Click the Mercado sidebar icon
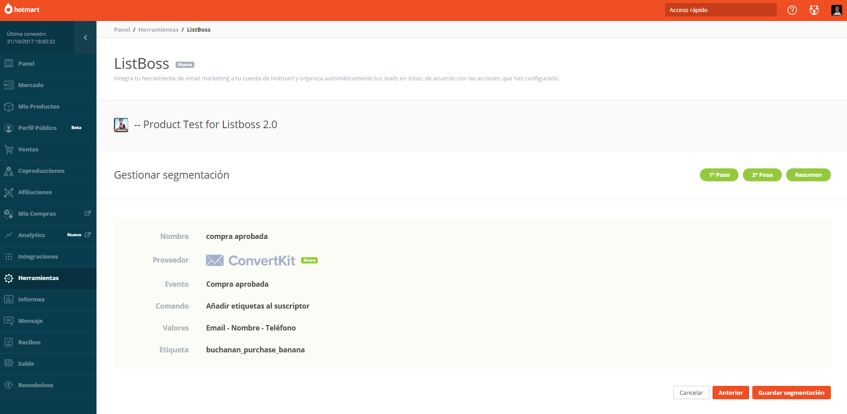 (8, 85)
